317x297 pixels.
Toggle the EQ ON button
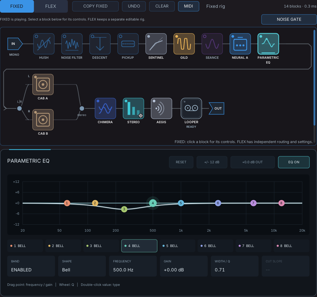tap(294, 162)
